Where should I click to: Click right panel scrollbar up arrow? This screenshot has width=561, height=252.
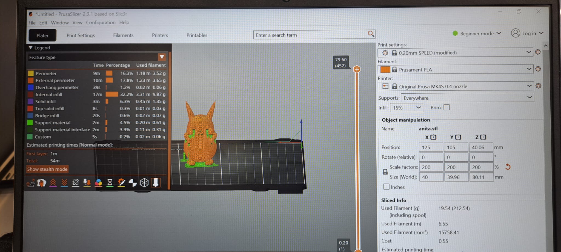(x=546, y=46)
